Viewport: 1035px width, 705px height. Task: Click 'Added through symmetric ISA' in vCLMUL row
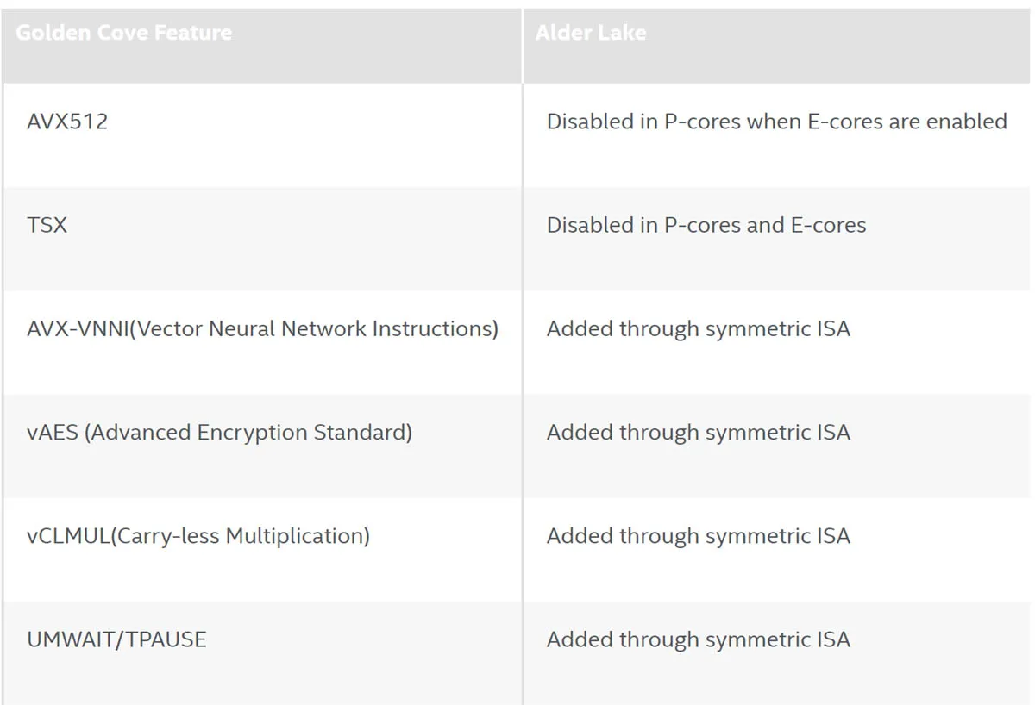699,536
